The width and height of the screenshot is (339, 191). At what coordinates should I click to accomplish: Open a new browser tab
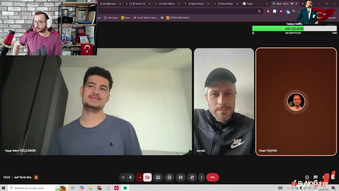click(x=303, y=4)
